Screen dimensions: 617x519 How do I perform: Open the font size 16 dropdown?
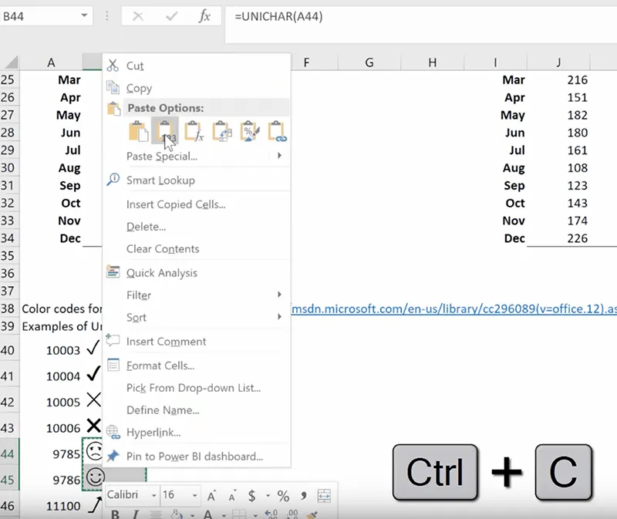coord(194,496)
